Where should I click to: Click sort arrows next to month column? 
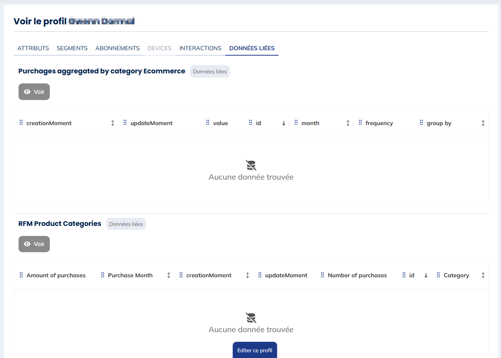[x=348, y=123]
